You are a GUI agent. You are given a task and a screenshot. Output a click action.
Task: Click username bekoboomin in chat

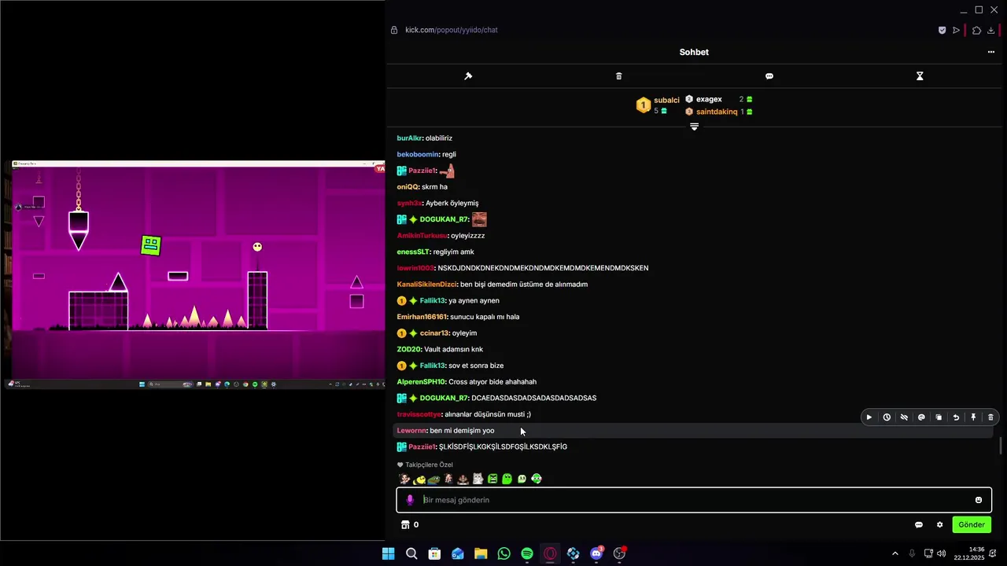(418, 154)
